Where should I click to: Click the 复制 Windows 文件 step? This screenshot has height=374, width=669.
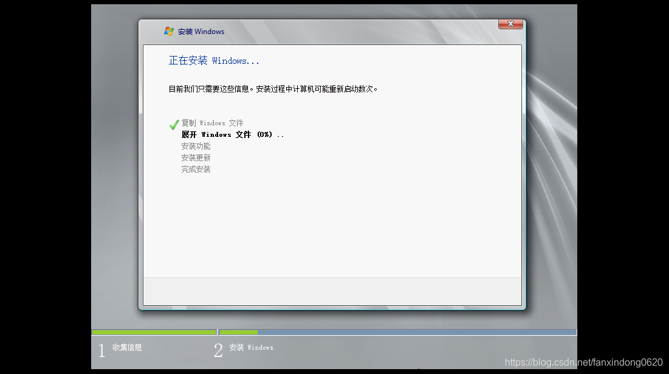pyautogui.click(x=213, y=123)
